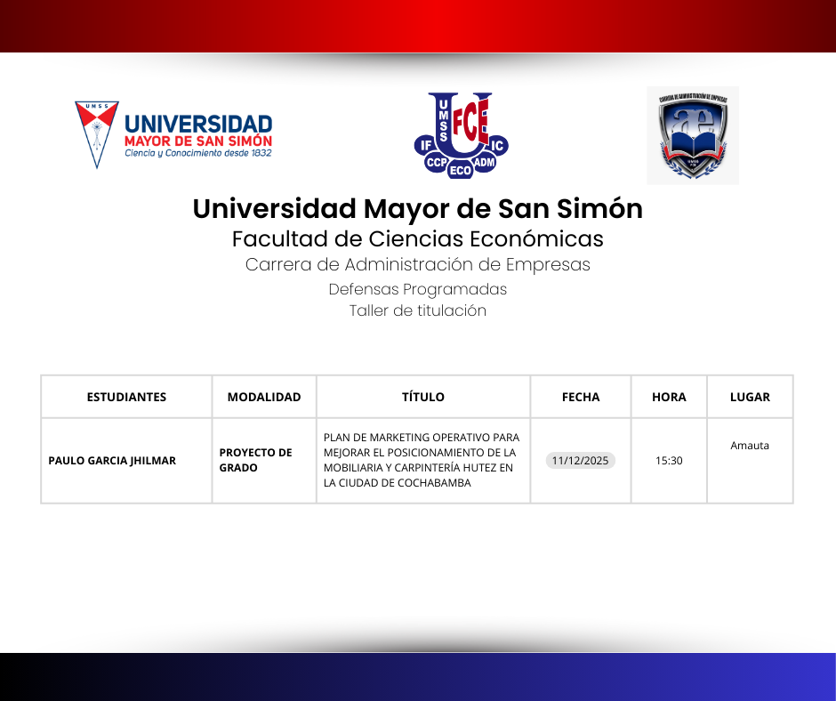
Task: Click the Administración de Empresas crest logo
Action: 692,135
